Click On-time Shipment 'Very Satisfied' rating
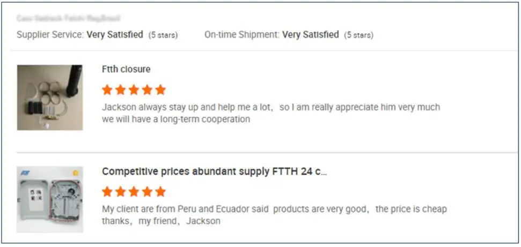 coord(311,35)
